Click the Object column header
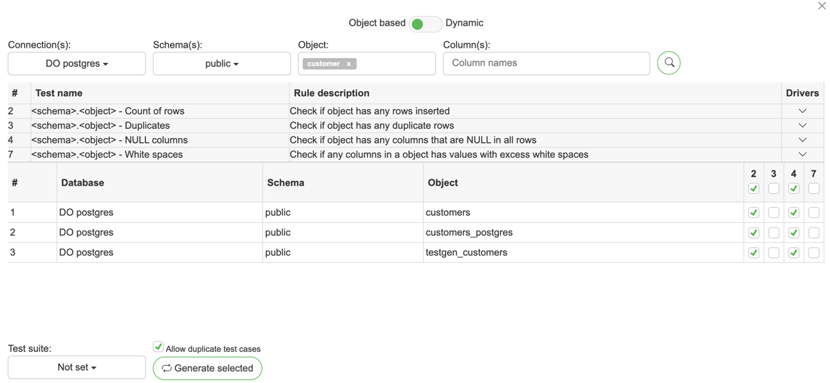The height and width of the screenshot is (383, 830). 443,183
